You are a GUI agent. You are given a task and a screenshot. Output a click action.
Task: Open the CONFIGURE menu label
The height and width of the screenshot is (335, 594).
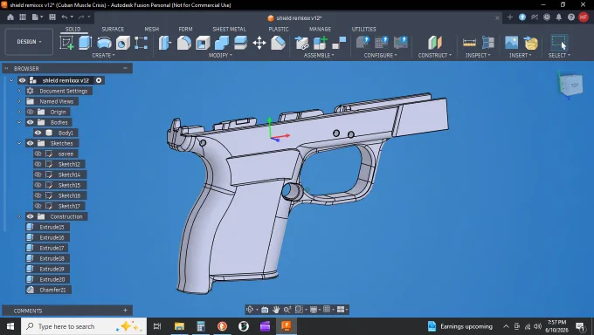(380, 55)
